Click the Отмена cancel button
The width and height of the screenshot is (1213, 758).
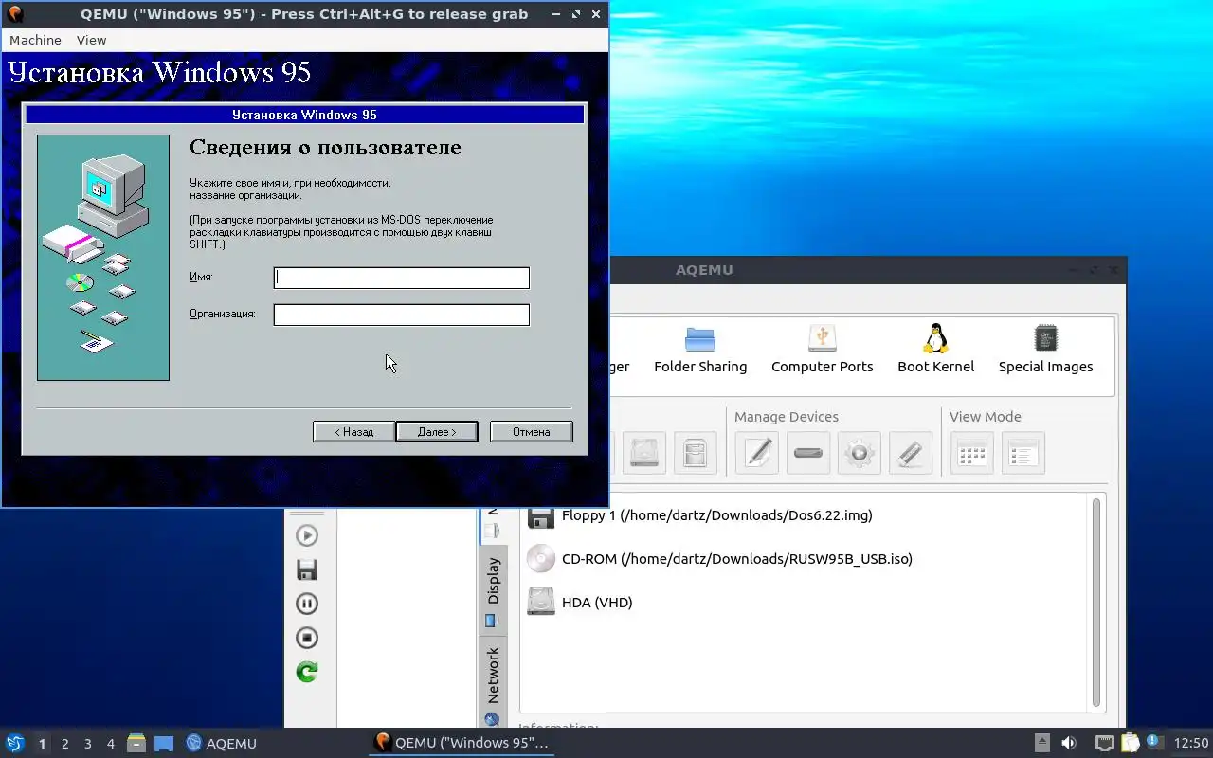click(531, 431)
